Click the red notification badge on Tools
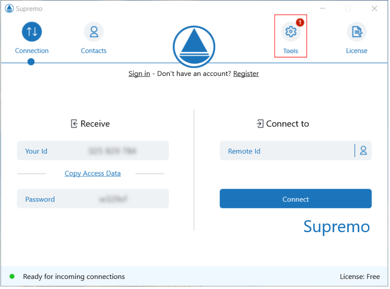 pos(300,22)
